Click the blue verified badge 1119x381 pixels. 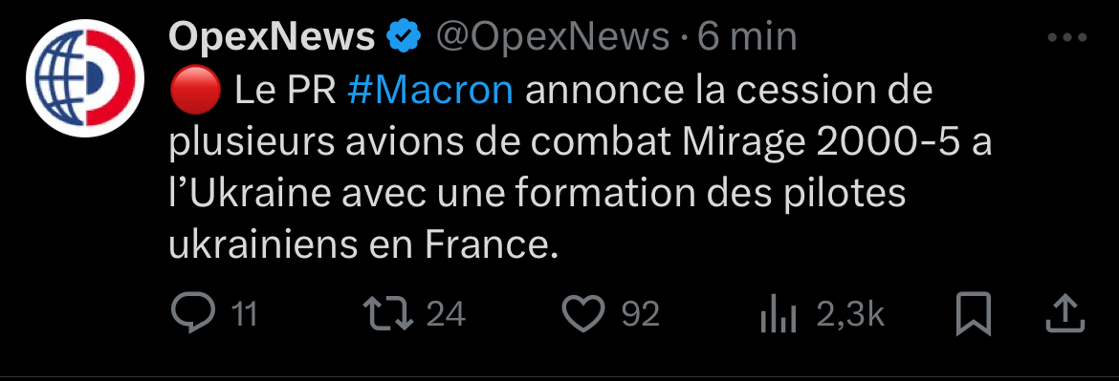pos(406,36)
